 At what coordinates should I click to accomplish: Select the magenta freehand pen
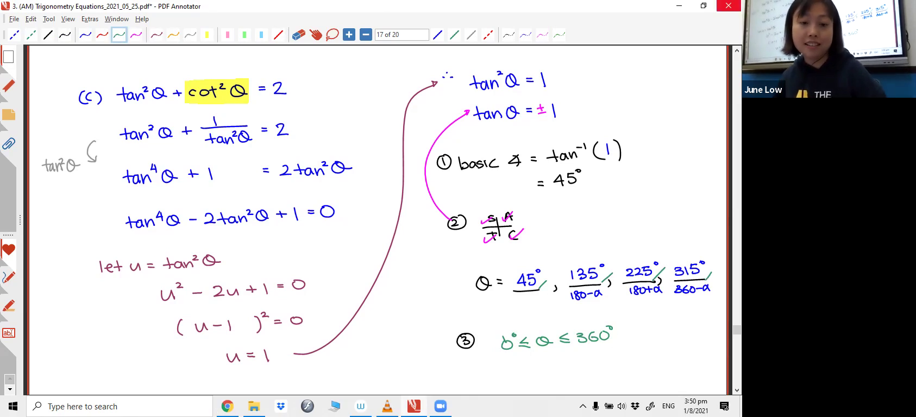click(136, 35)
